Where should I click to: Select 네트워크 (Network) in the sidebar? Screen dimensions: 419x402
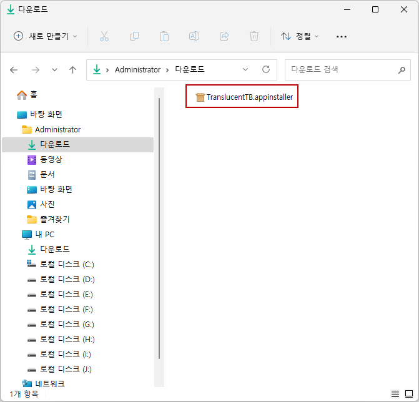point(43,384)
